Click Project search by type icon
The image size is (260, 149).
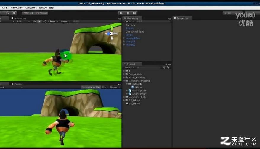(x=164, y=67)
